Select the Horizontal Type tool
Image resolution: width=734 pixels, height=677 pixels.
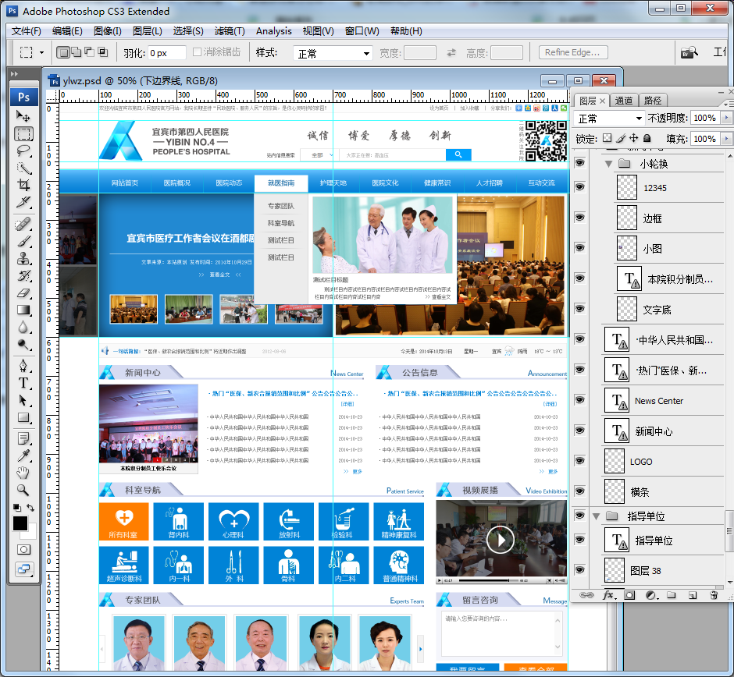(x=23, y=383)
